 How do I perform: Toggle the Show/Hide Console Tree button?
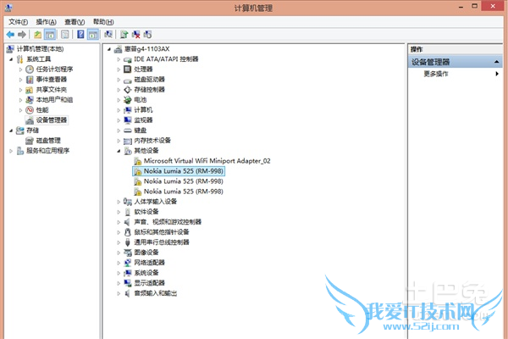(x=50, y=35)
